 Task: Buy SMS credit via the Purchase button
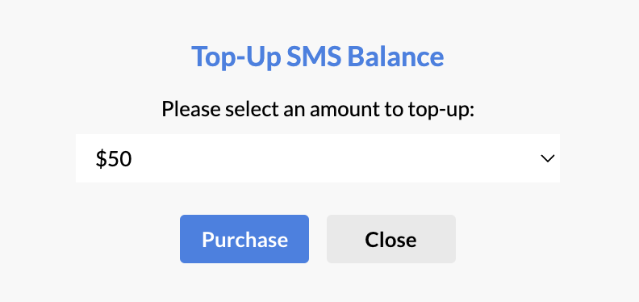click(244, 239)
